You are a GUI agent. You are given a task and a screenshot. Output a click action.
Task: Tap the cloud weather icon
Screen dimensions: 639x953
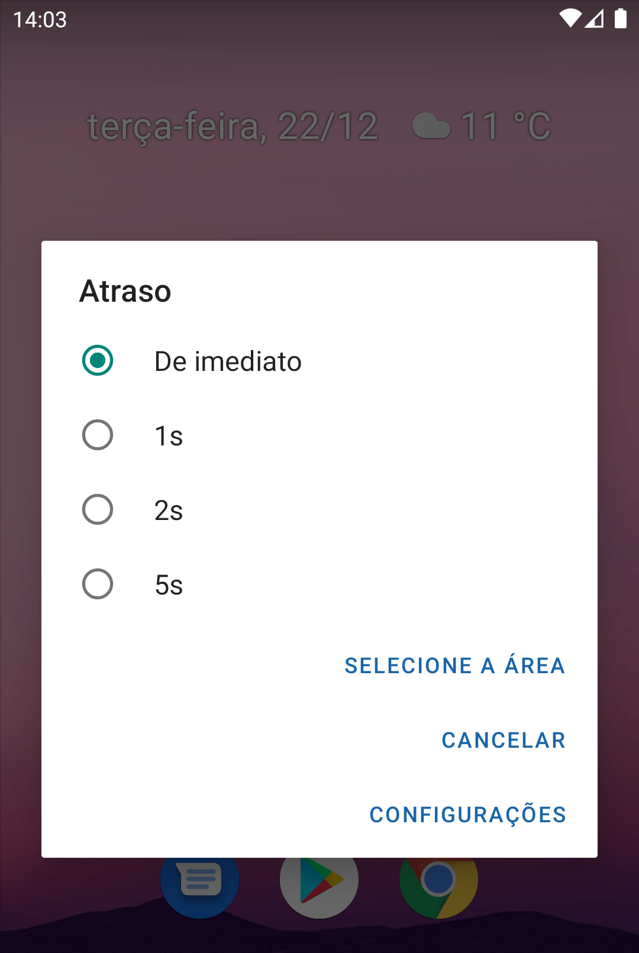click(x=431, y=126)
